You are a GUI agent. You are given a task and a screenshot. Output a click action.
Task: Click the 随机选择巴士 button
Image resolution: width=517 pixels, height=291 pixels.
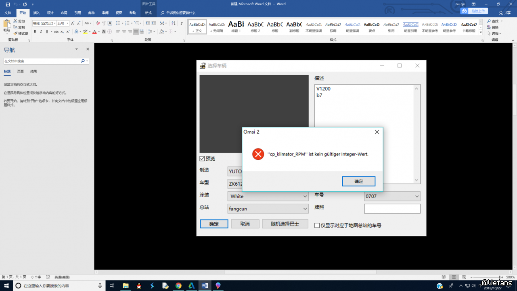pos(285,224)
